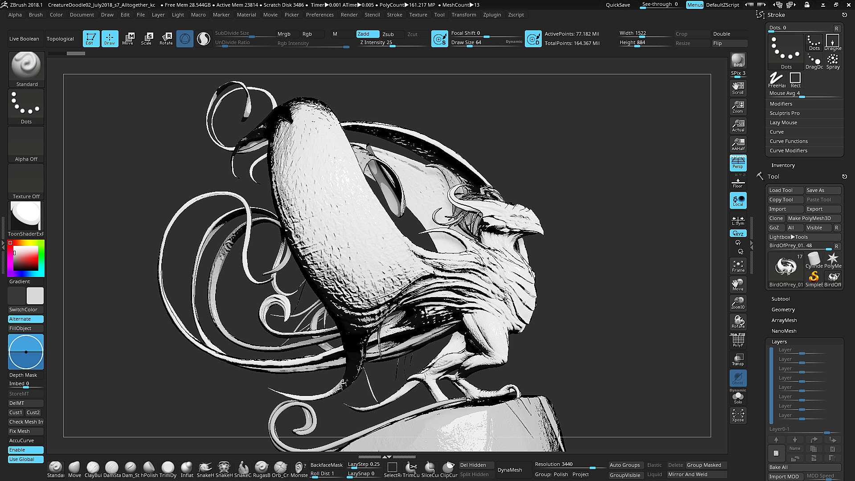Enable Zsub mode
The height and width of the screenshot is (481, 855).
pos(388,34)
